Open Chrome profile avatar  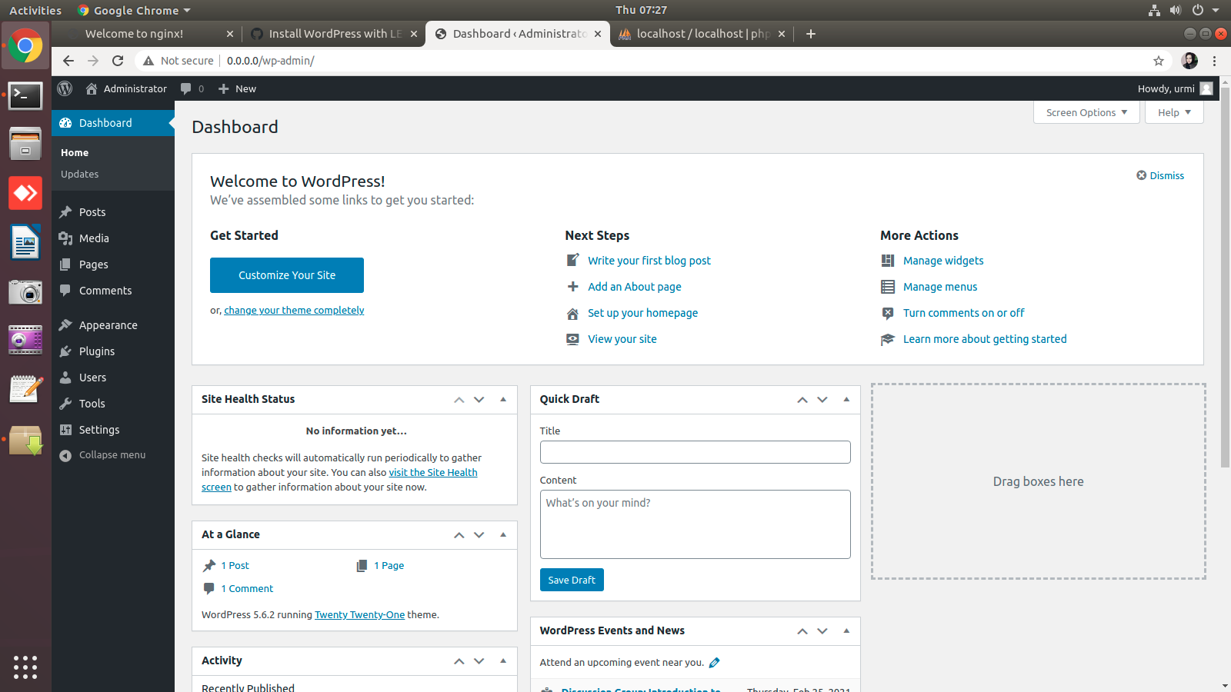(1189, 61)
